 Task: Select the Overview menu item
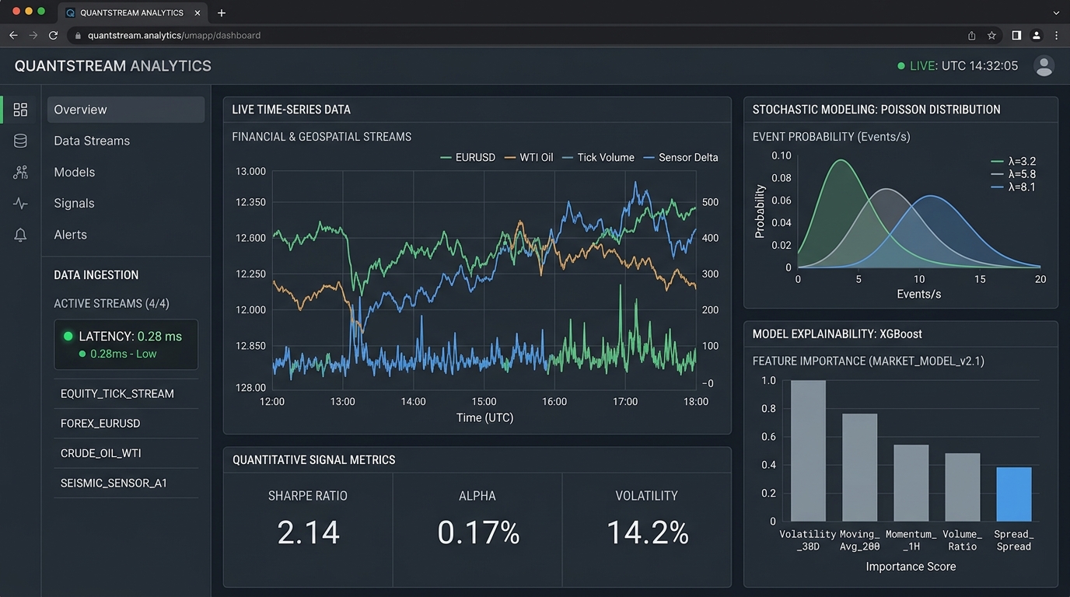(x=126, y=110)
